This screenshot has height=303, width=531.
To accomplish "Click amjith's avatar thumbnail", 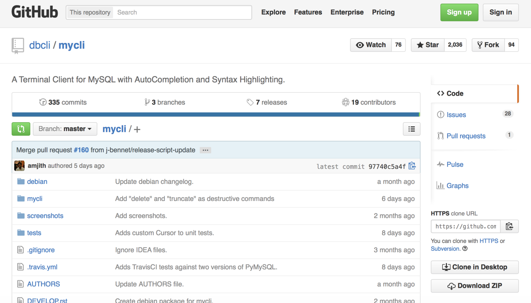I will pos(20,166).
